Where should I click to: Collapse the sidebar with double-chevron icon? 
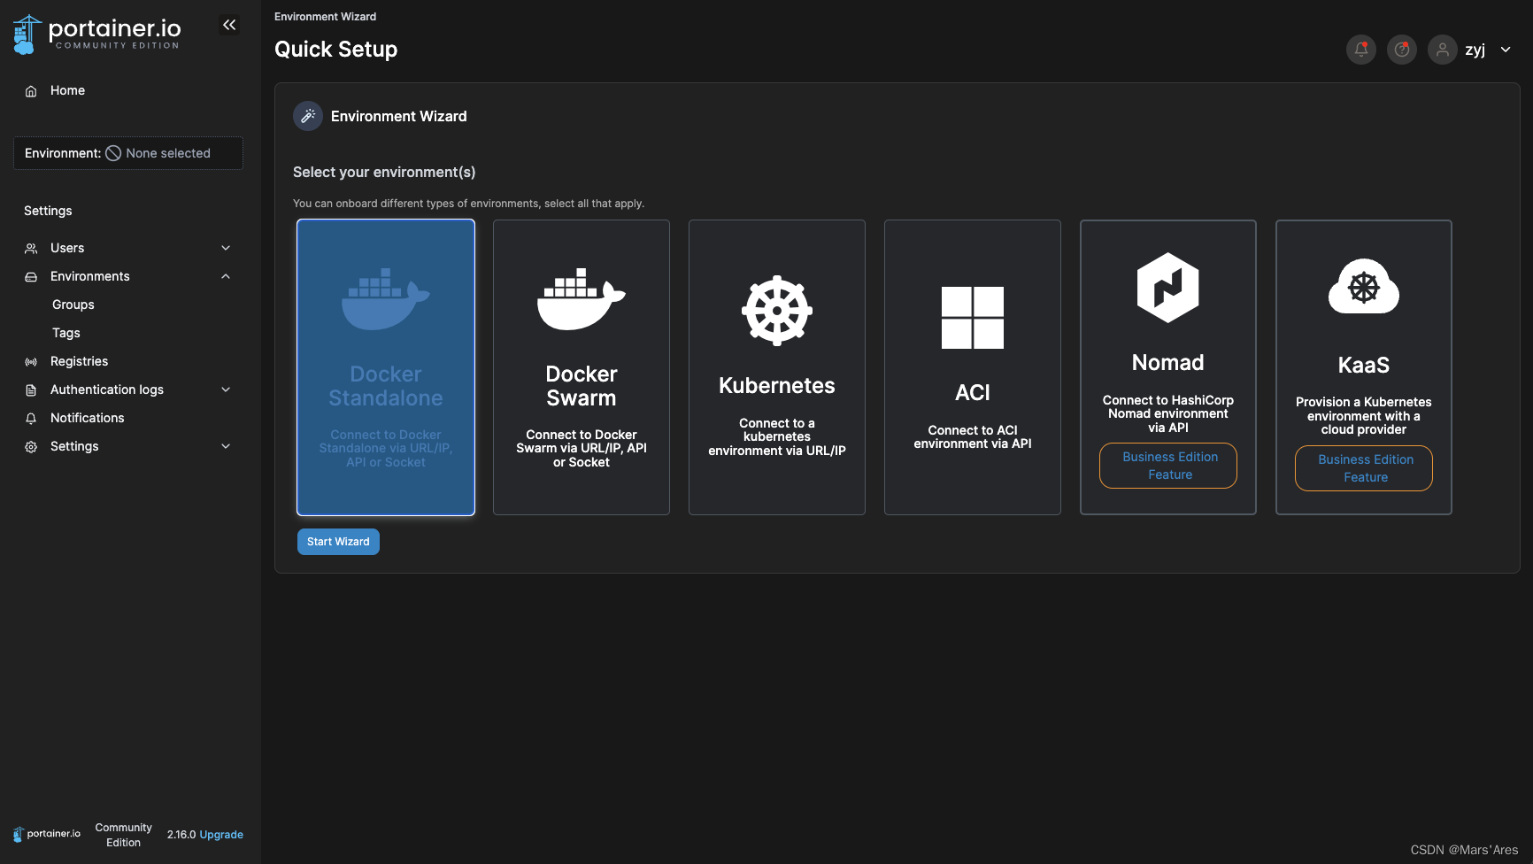(x=229, y=25)
